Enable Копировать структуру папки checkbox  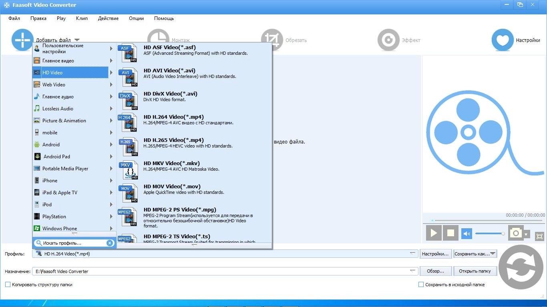tap(8, 285)
